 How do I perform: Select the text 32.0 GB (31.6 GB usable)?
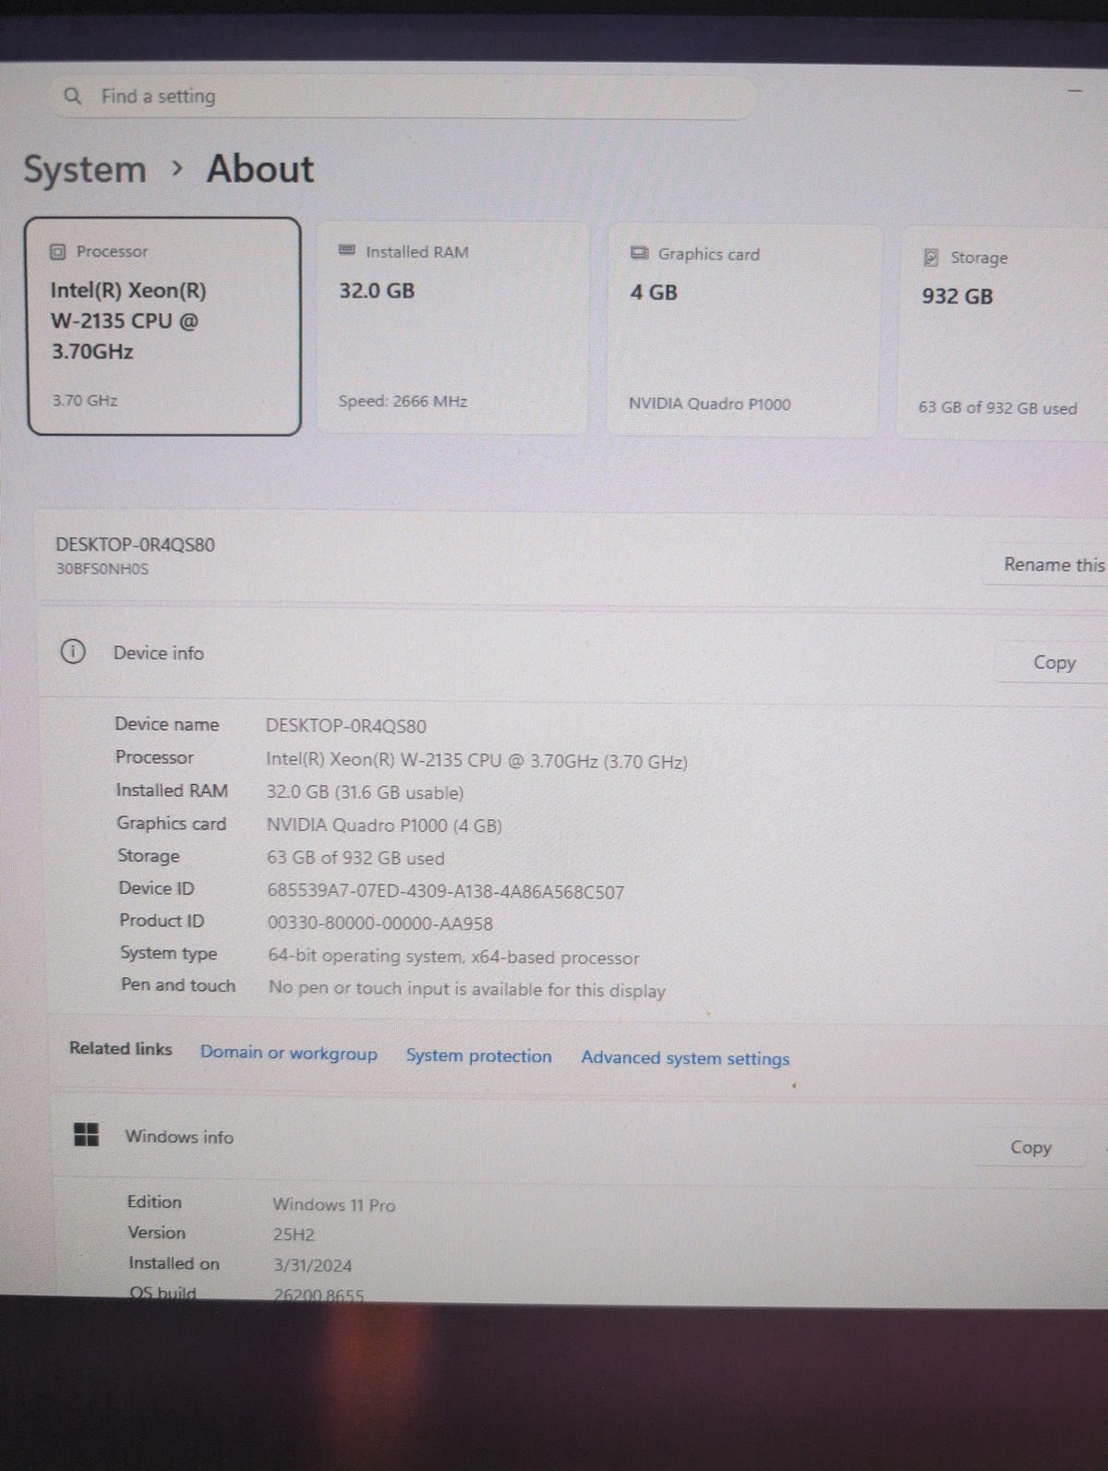365,792
